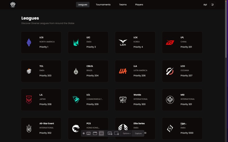This screenshot has width=228, height=142.
Task: Go to the Teams tab
Action: pos(123,4)
